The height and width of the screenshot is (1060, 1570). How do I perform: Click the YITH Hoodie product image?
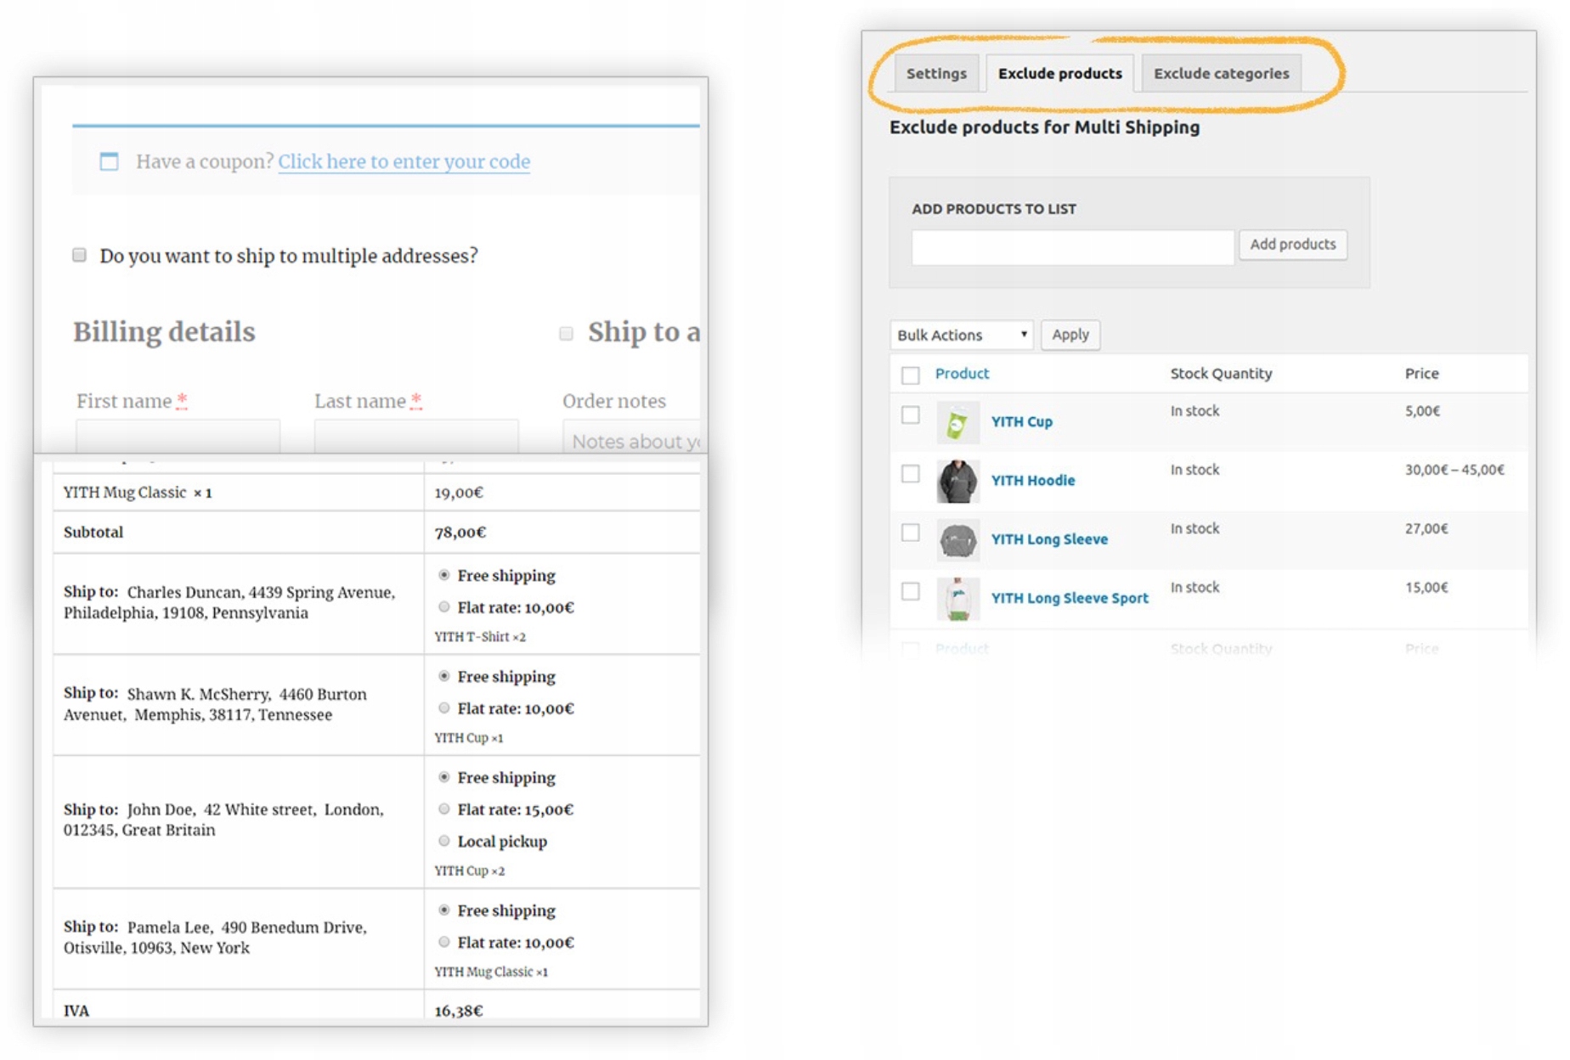[957, 481]
